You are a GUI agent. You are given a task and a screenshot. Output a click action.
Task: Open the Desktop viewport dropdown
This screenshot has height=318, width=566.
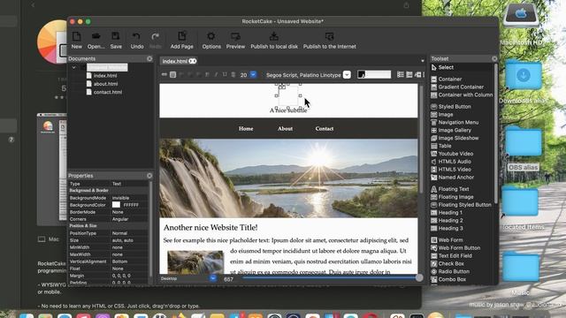click(213, 278)
